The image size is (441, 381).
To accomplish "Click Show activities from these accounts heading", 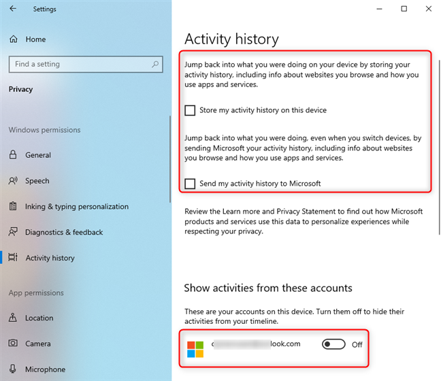I will [x=268, y=288].
